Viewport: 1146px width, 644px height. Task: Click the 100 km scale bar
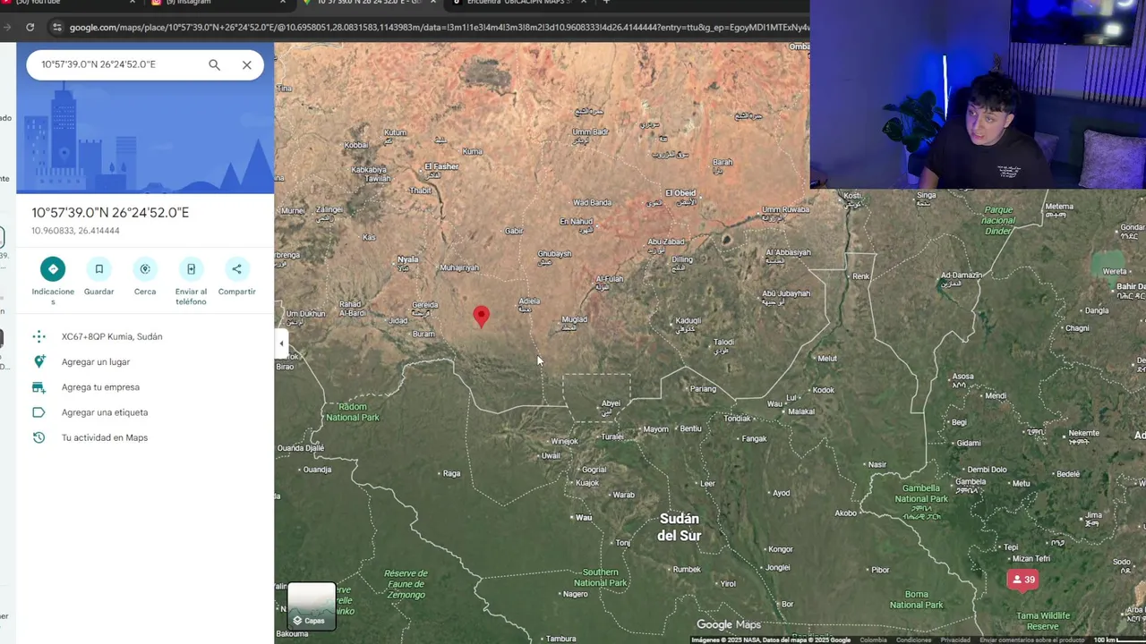pyautogui.click(x=1118, y=640)
